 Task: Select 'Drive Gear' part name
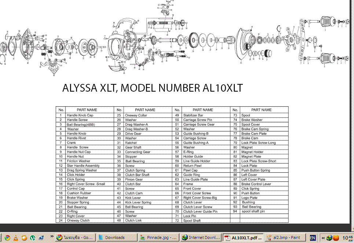click(133, 133)
